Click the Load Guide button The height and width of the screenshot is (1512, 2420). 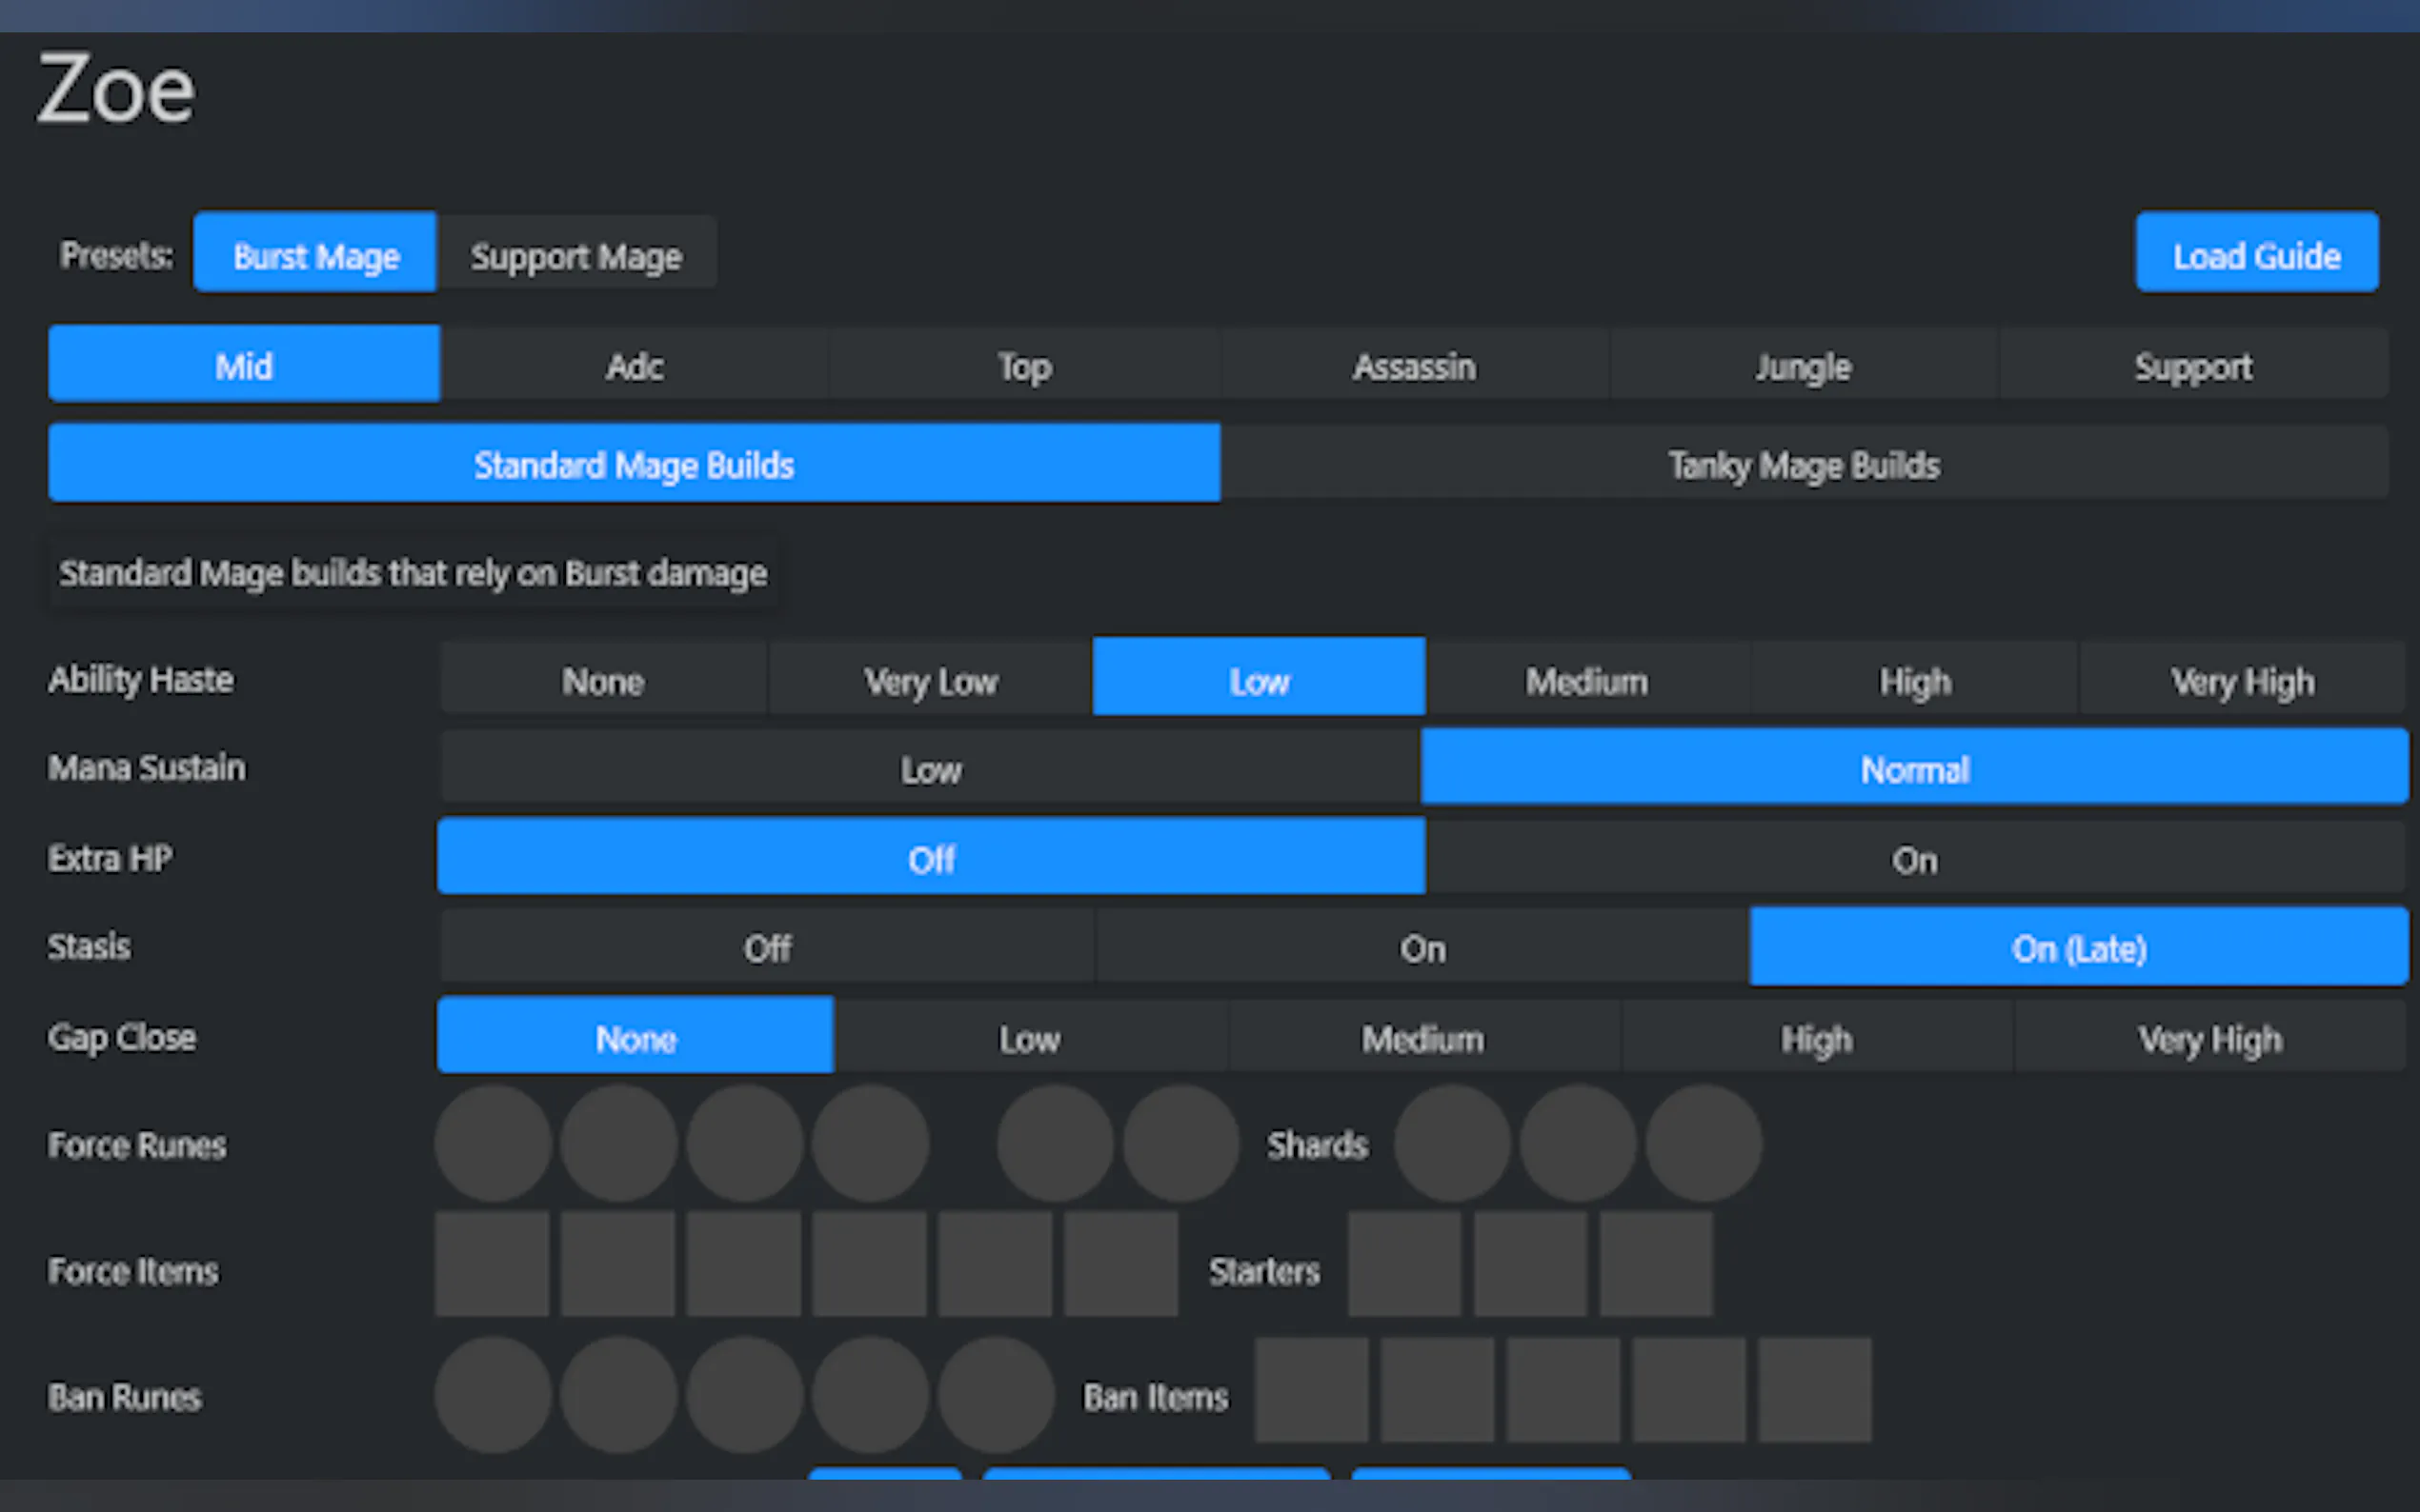[2256, 254]
